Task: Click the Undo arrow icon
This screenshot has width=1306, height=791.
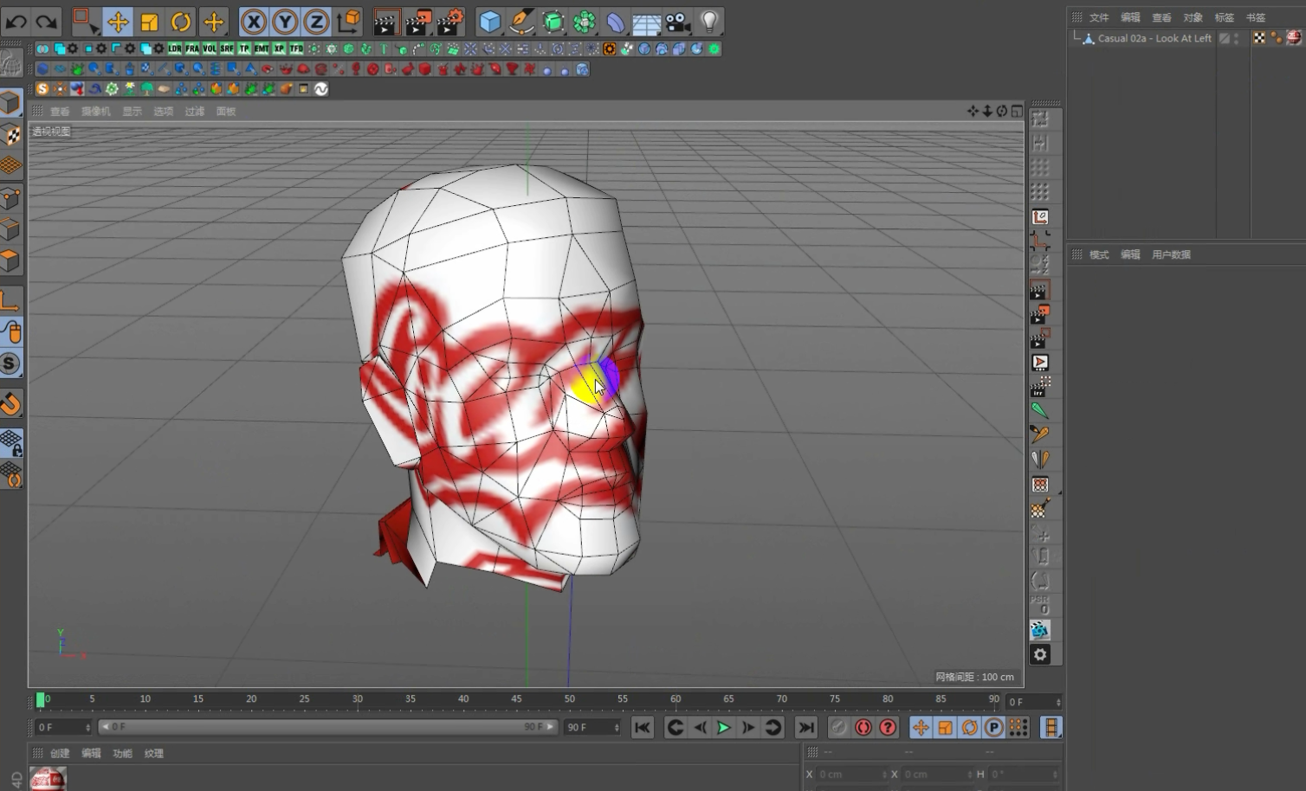Action: [x=16, y=22]
